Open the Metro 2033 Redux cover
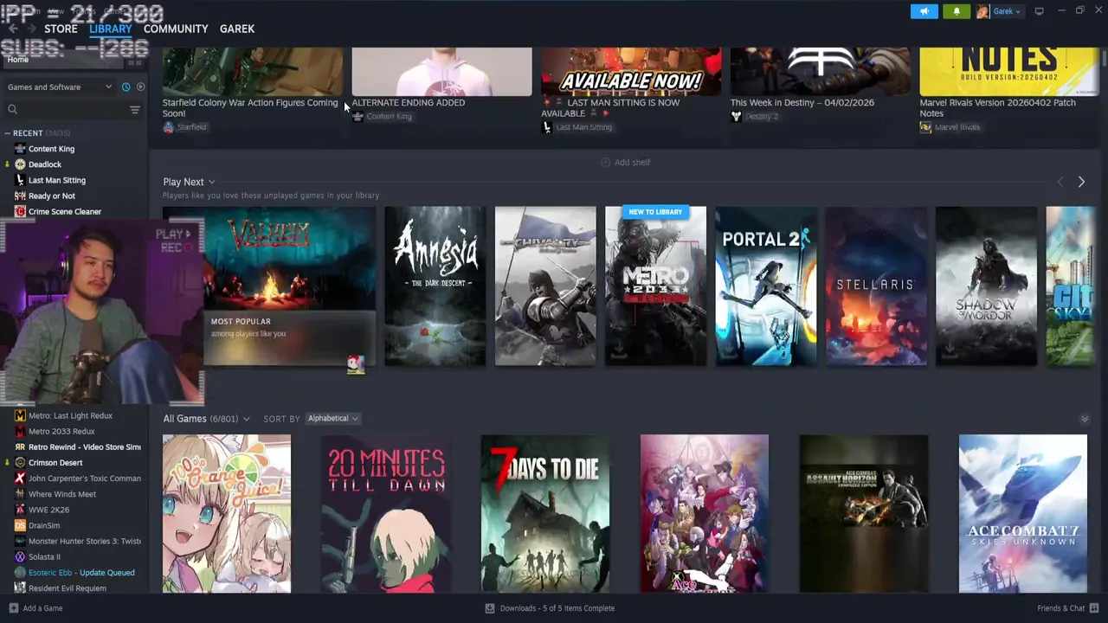 pos(655,286)
